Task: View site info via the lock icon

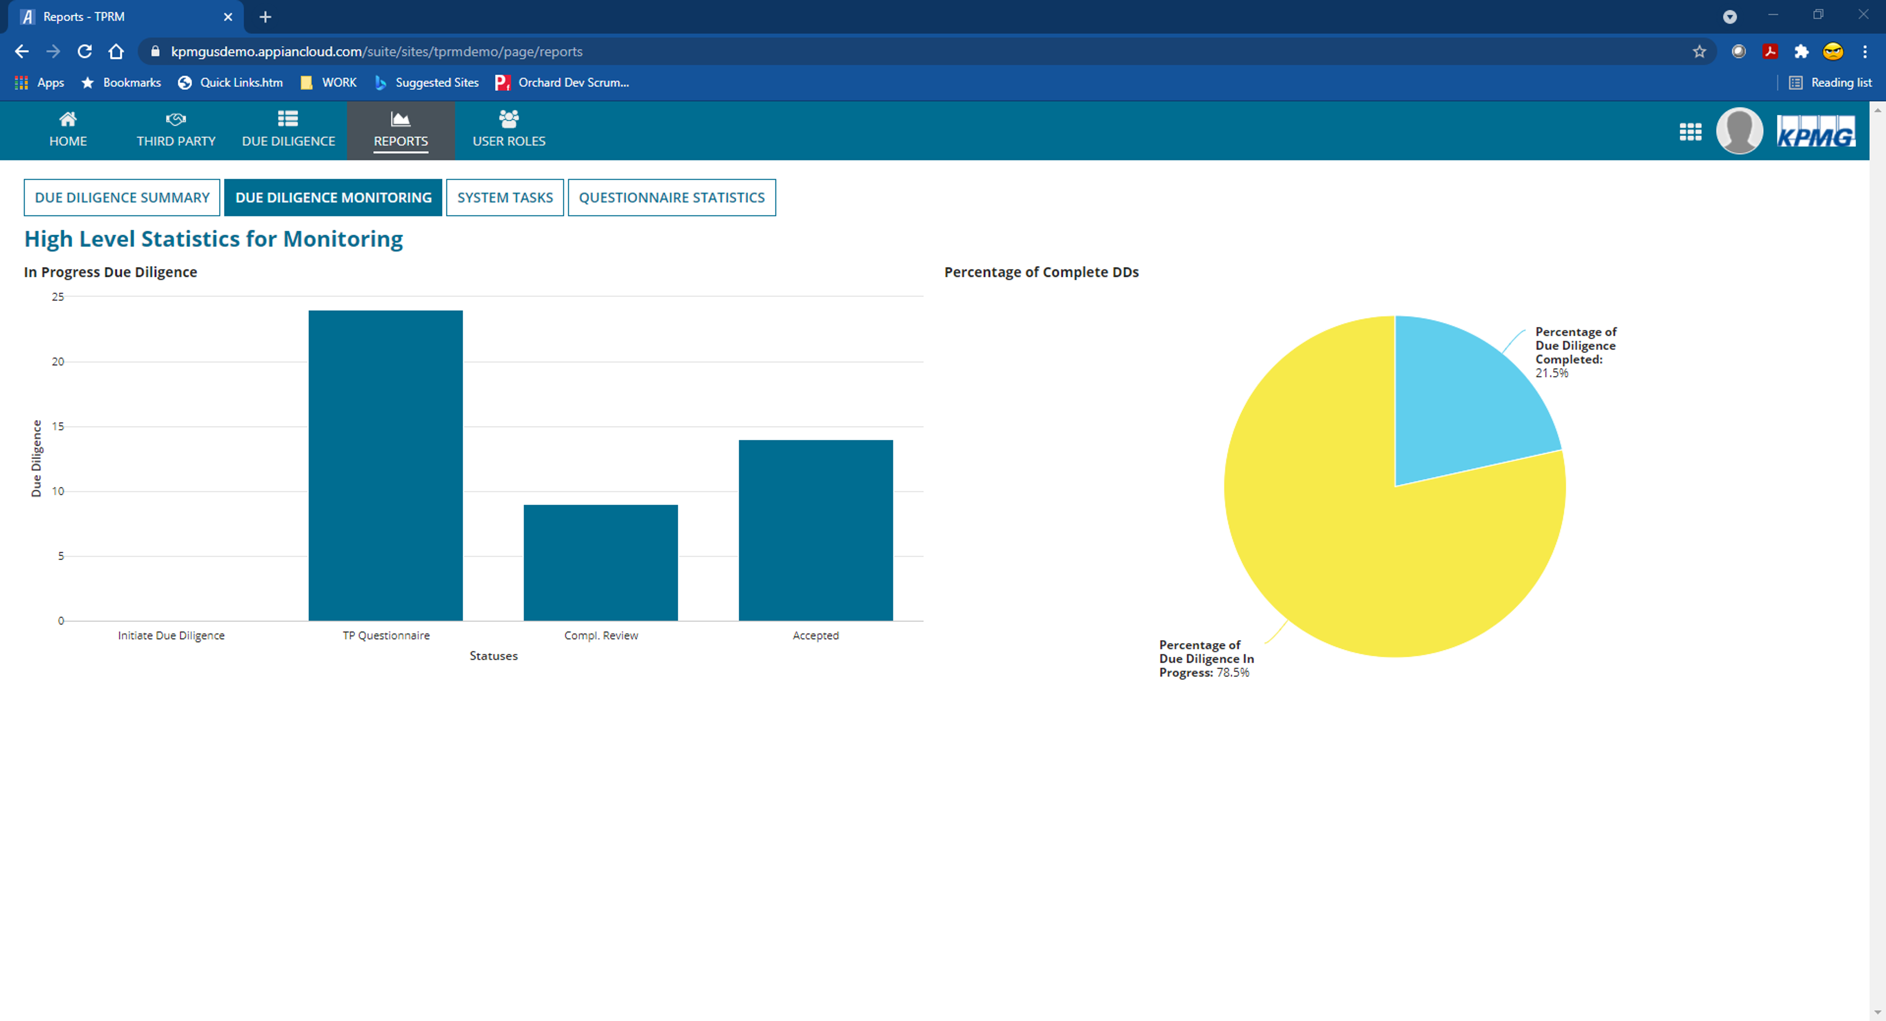Action: 155,51
